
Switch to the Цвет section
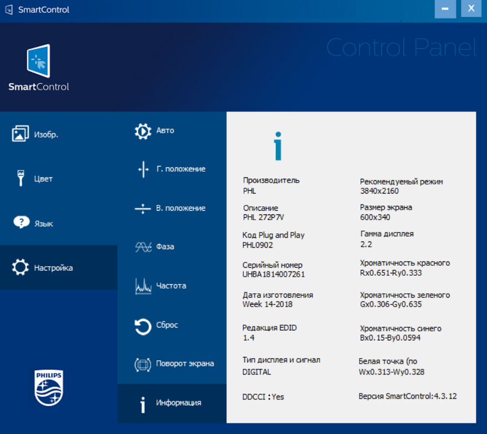[x=43, y=179]
